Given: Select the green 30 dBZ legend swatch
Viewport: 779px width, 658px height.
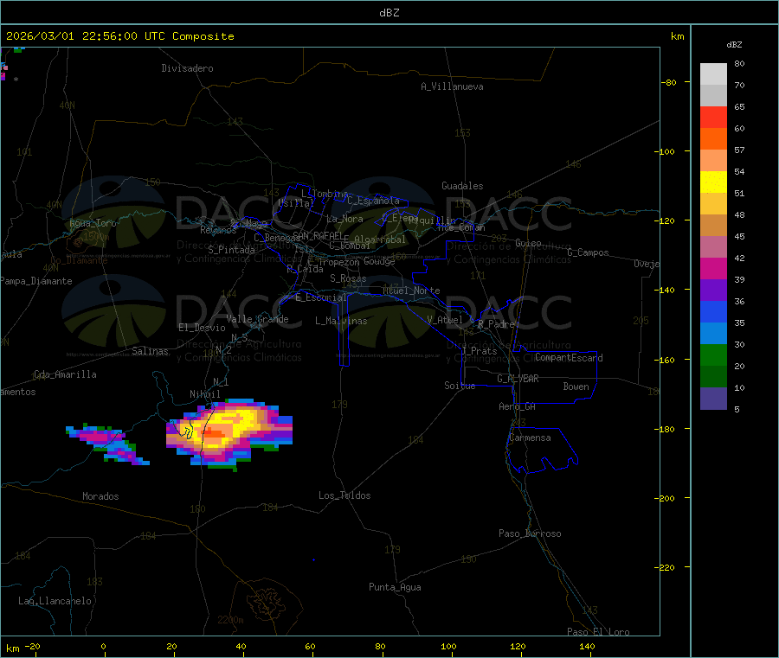Looking at the screenshot, I should (x=713, y=355).
